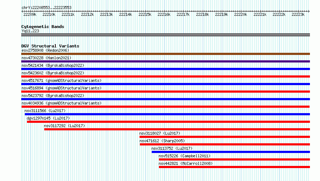Screen dimensions: 320x181
Task: Click the purple nsv4730228 variant bar
Action: coord(165,61)
